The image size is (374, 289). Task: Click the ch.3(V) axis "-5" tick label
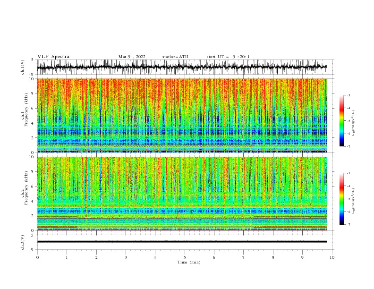[32, 250]
